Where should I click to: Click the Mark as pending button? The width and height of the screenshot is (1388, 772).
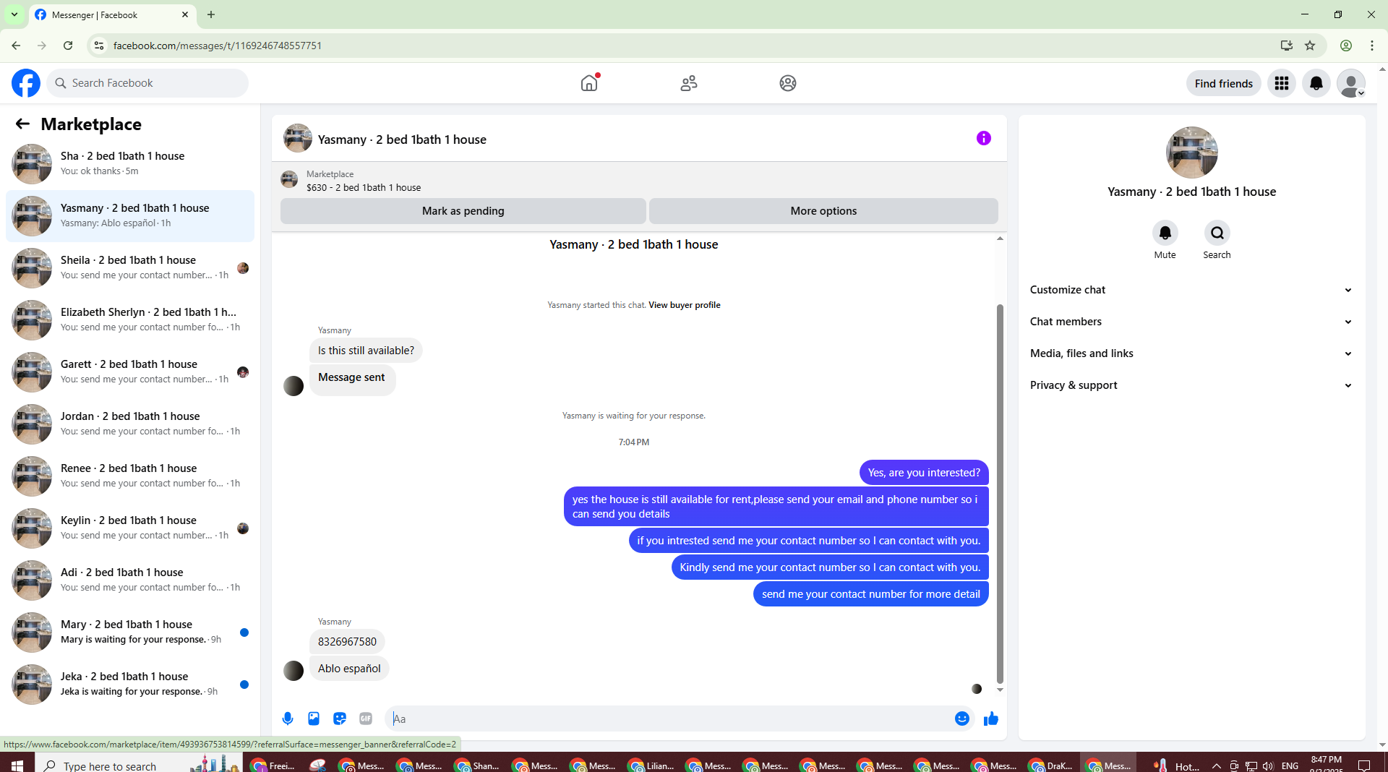pyautogui.click(x=463, y=211)
